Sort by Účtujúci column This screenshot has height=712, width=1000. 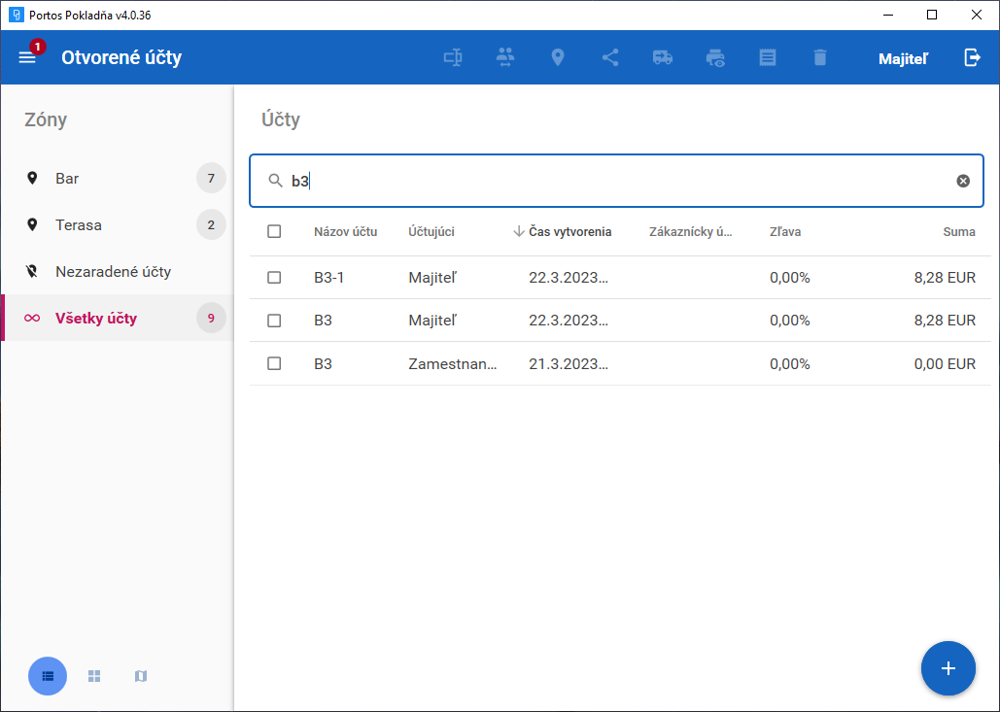tap(431, 232)
